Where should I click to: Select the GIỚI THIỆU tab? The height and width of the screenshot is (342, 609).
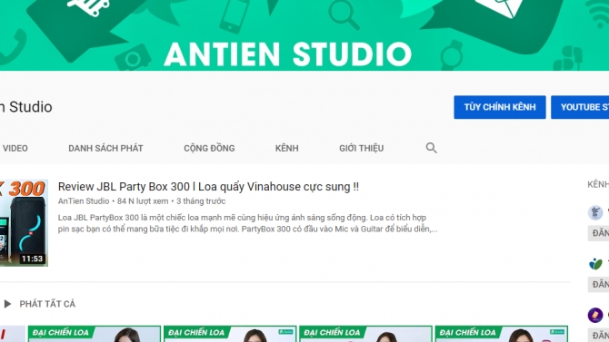pyautogui.click(x=361, y=148)
